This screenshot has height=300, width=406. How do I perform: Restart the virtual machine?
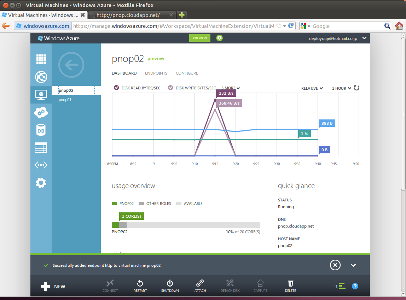click(140, 286)
